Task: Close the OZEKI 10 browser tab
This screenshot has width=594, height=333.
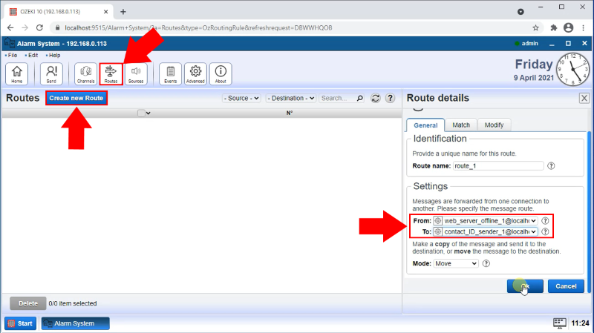Action: click(x=105, y=12)
